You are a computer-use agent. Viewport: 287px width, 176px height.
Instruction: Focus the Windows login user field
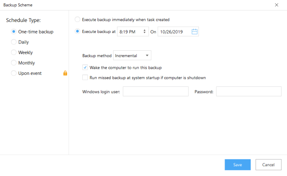point(156,91)
